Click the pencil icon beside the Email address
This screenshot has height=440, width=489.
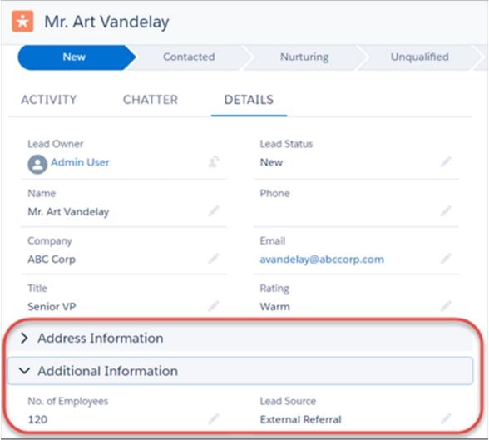[x=446, y=259]
